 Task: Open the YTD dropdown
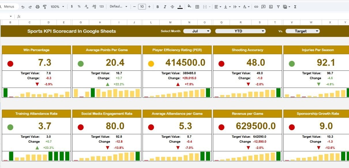coord(240,31)
